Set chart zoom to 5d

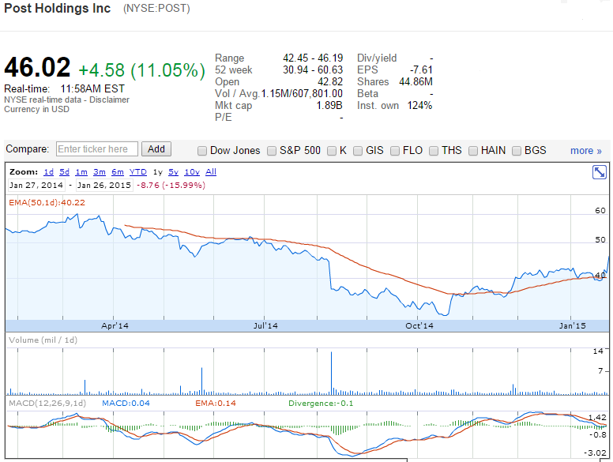pyautogui.click(x=65, y=172)
